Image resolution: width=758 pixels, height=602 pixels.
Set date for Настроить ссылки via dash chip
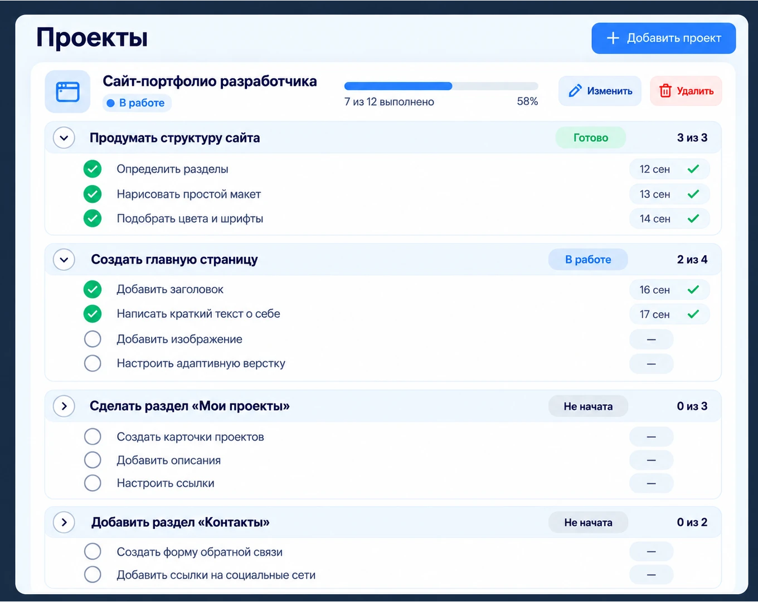(652, 483)
